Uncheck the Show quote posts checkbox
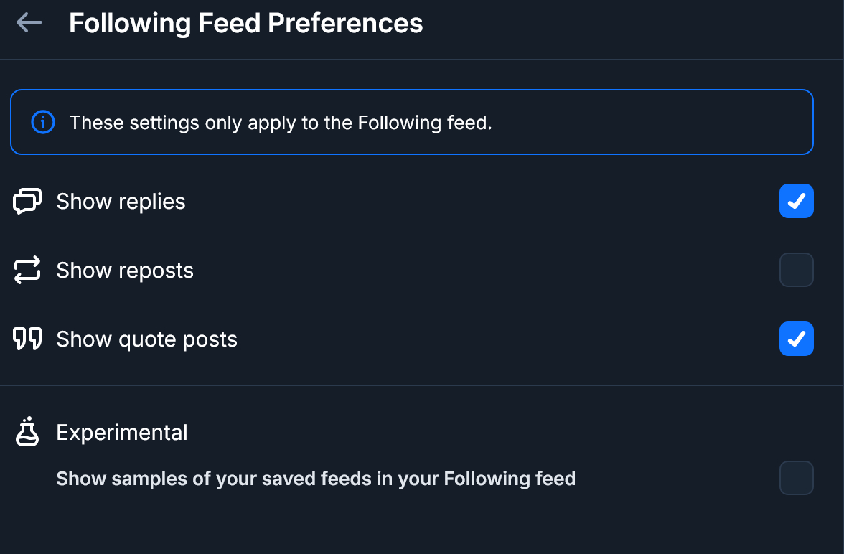Viewport: 844px width, 554px height. (x=796, y=339)
